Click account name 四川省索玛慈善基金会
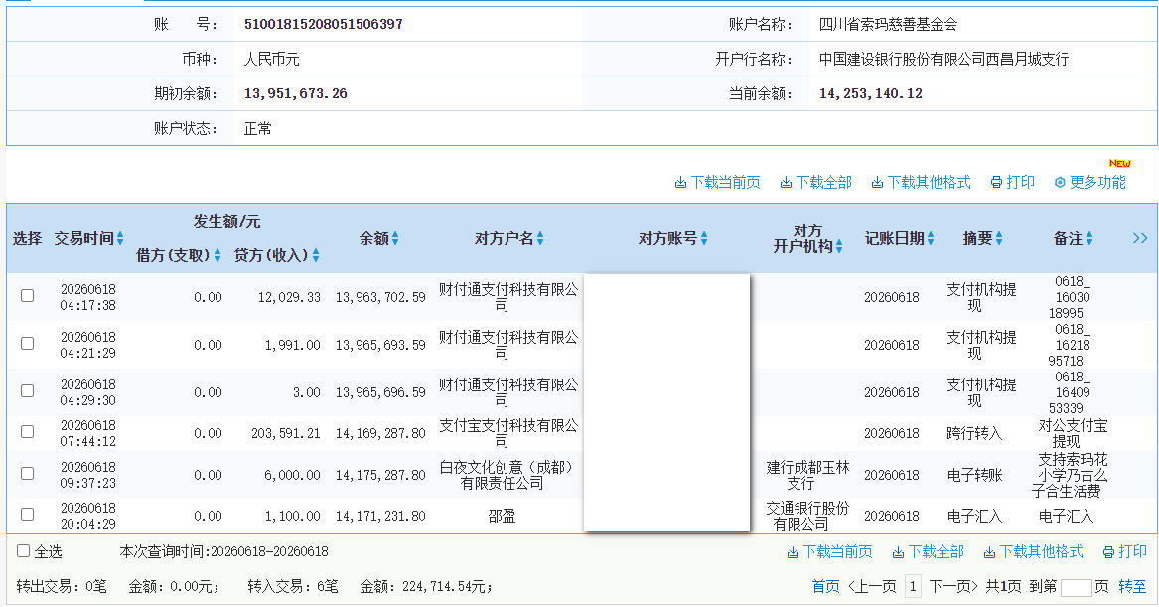The height and width of the screenshot is (607, 1159). [889, 25]
